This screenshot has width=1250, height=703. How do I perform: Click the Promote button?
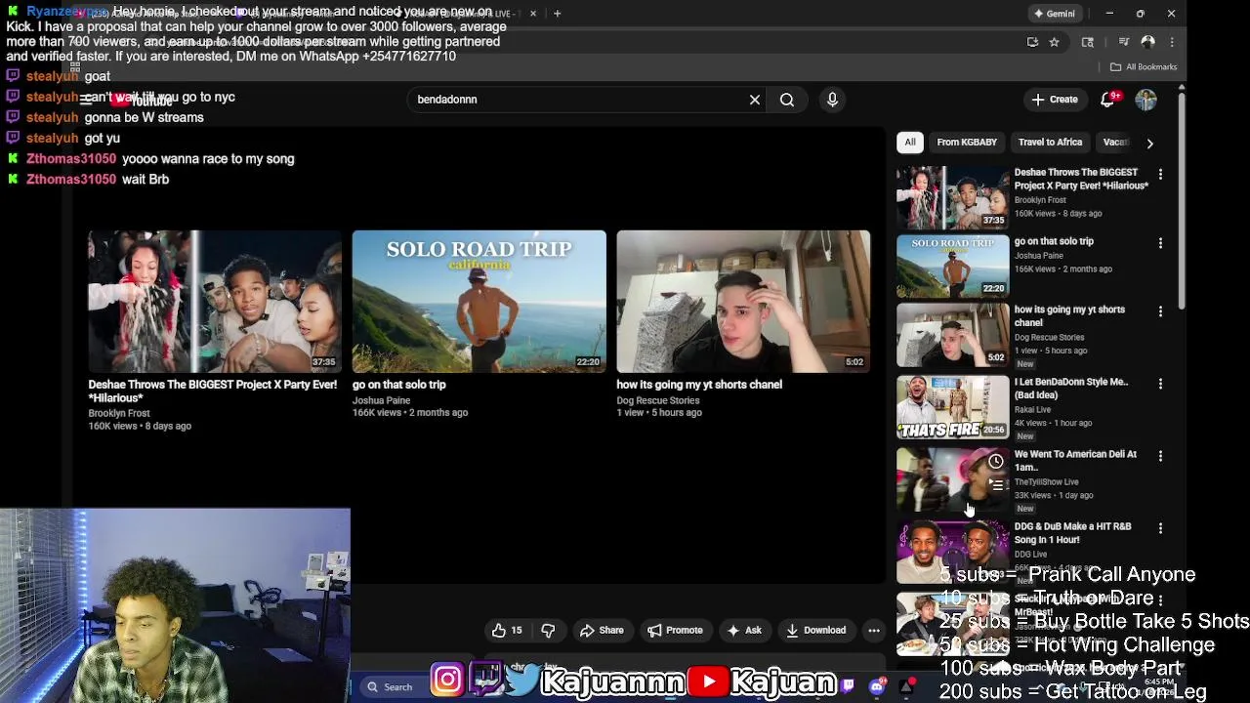pyautogui.click(x=676, y=631)
